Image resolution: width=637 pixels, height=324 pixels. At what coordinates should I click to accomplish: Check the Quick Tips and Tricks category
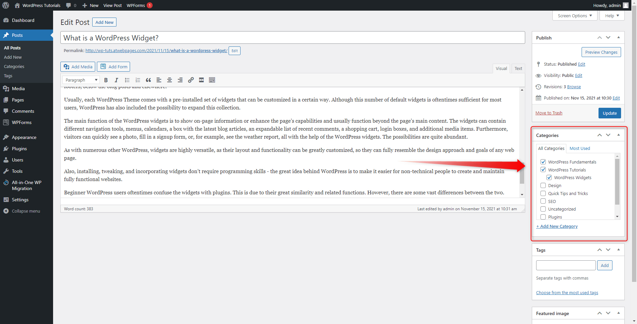click(x=543, y=193)
